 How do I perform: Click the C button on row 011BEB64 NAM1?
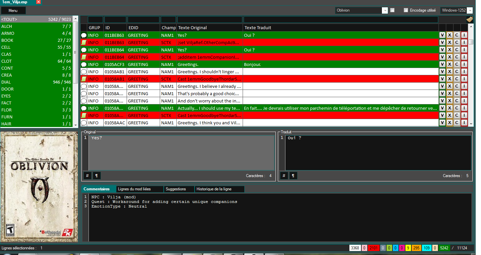[x=457, y=50]
